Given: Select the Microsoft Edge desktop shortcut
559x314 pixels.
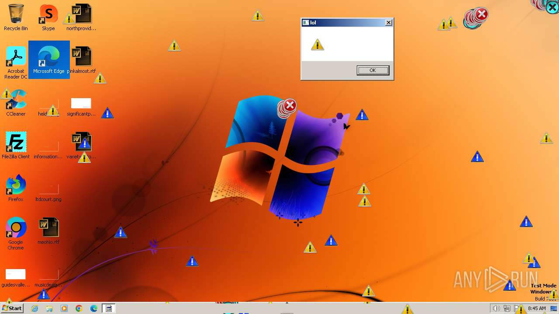Looking at the screenshot, I should (49, 60).
